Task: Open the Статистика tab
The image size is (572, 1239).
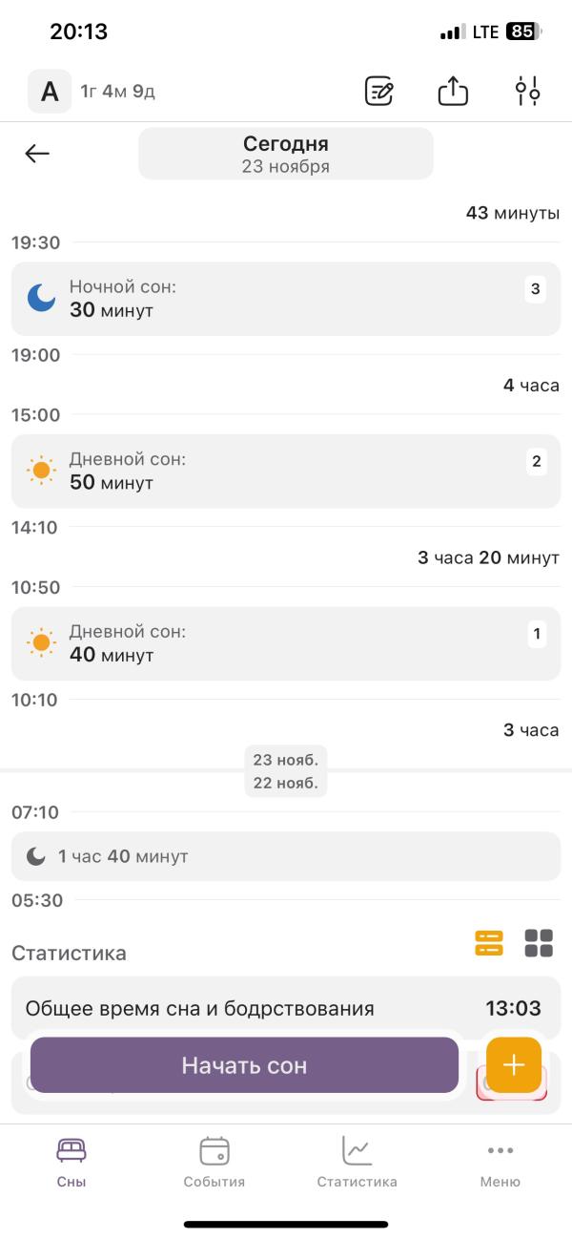Action: click(x=357, y=1162)
